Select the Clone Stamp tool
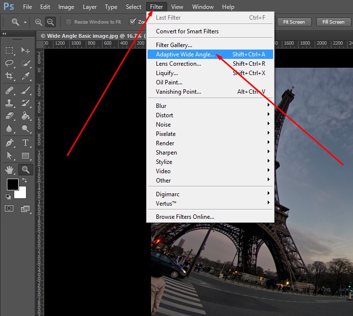Viewport: 353px width, 316px height. (x=9, y=104)
